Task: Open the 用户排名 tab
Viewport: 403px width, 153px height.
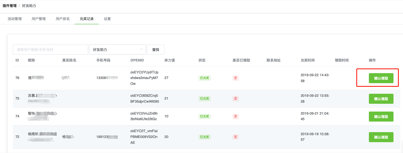Action: pyautogui.click(x=63, y=19)
